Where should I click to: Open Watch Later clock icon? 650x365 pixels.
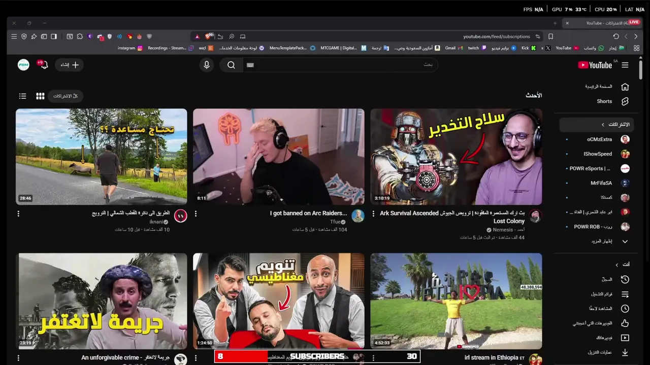625,309
